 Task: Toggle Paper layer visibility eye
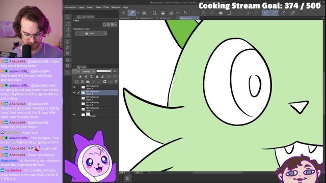(x=74, y=114)
